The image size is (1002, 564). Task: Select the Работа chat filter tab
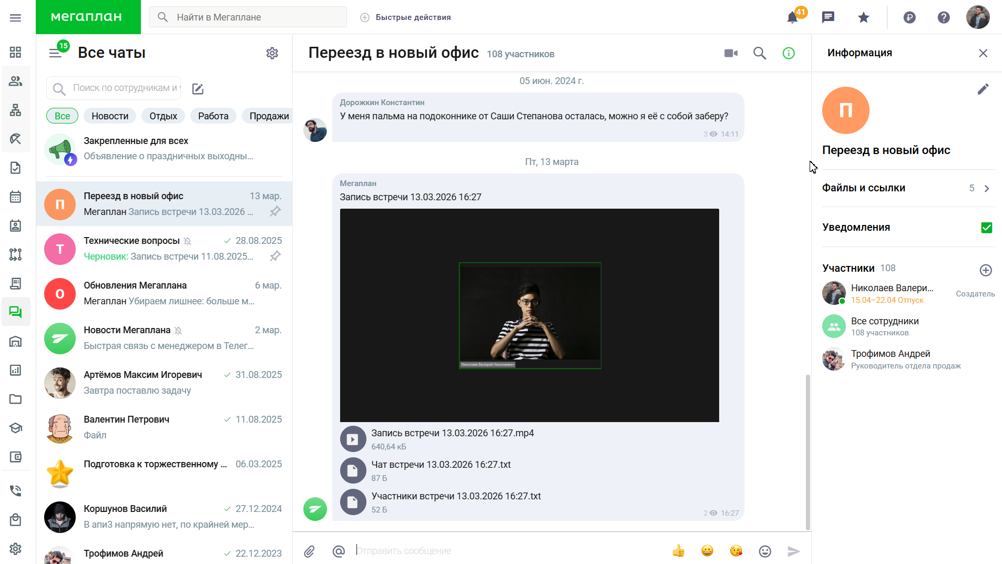coord(213,116)
